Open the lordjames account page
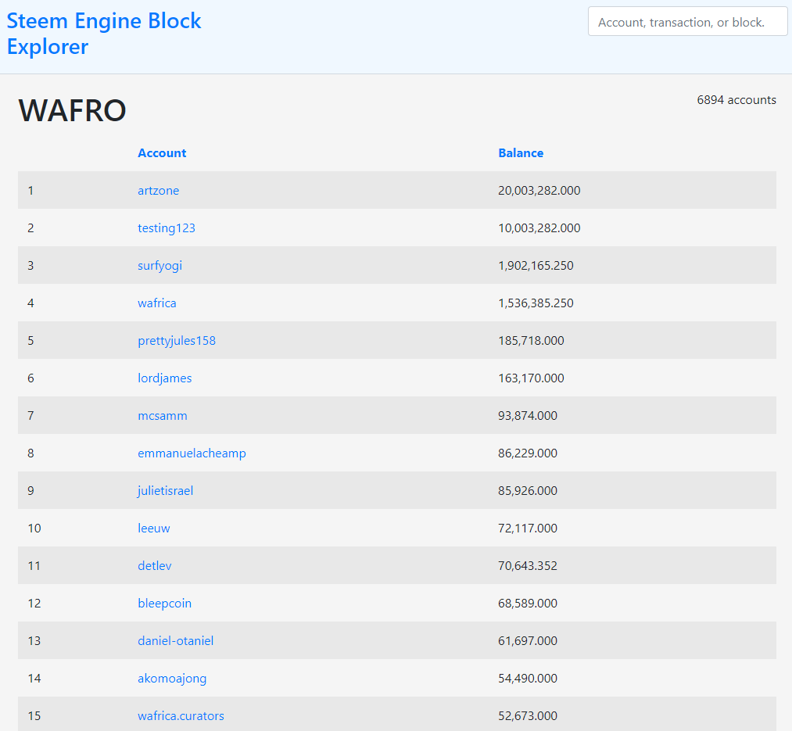 tap(165, 378)
